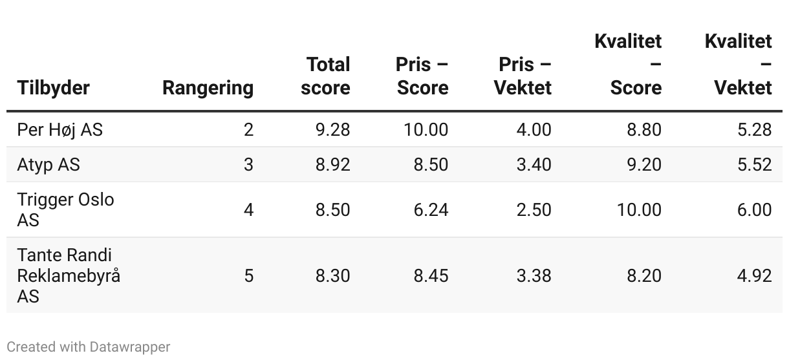This screenshot has width=789, height=362.
Task: Open the Created with Datawrapper link
Action: (89, 347)
